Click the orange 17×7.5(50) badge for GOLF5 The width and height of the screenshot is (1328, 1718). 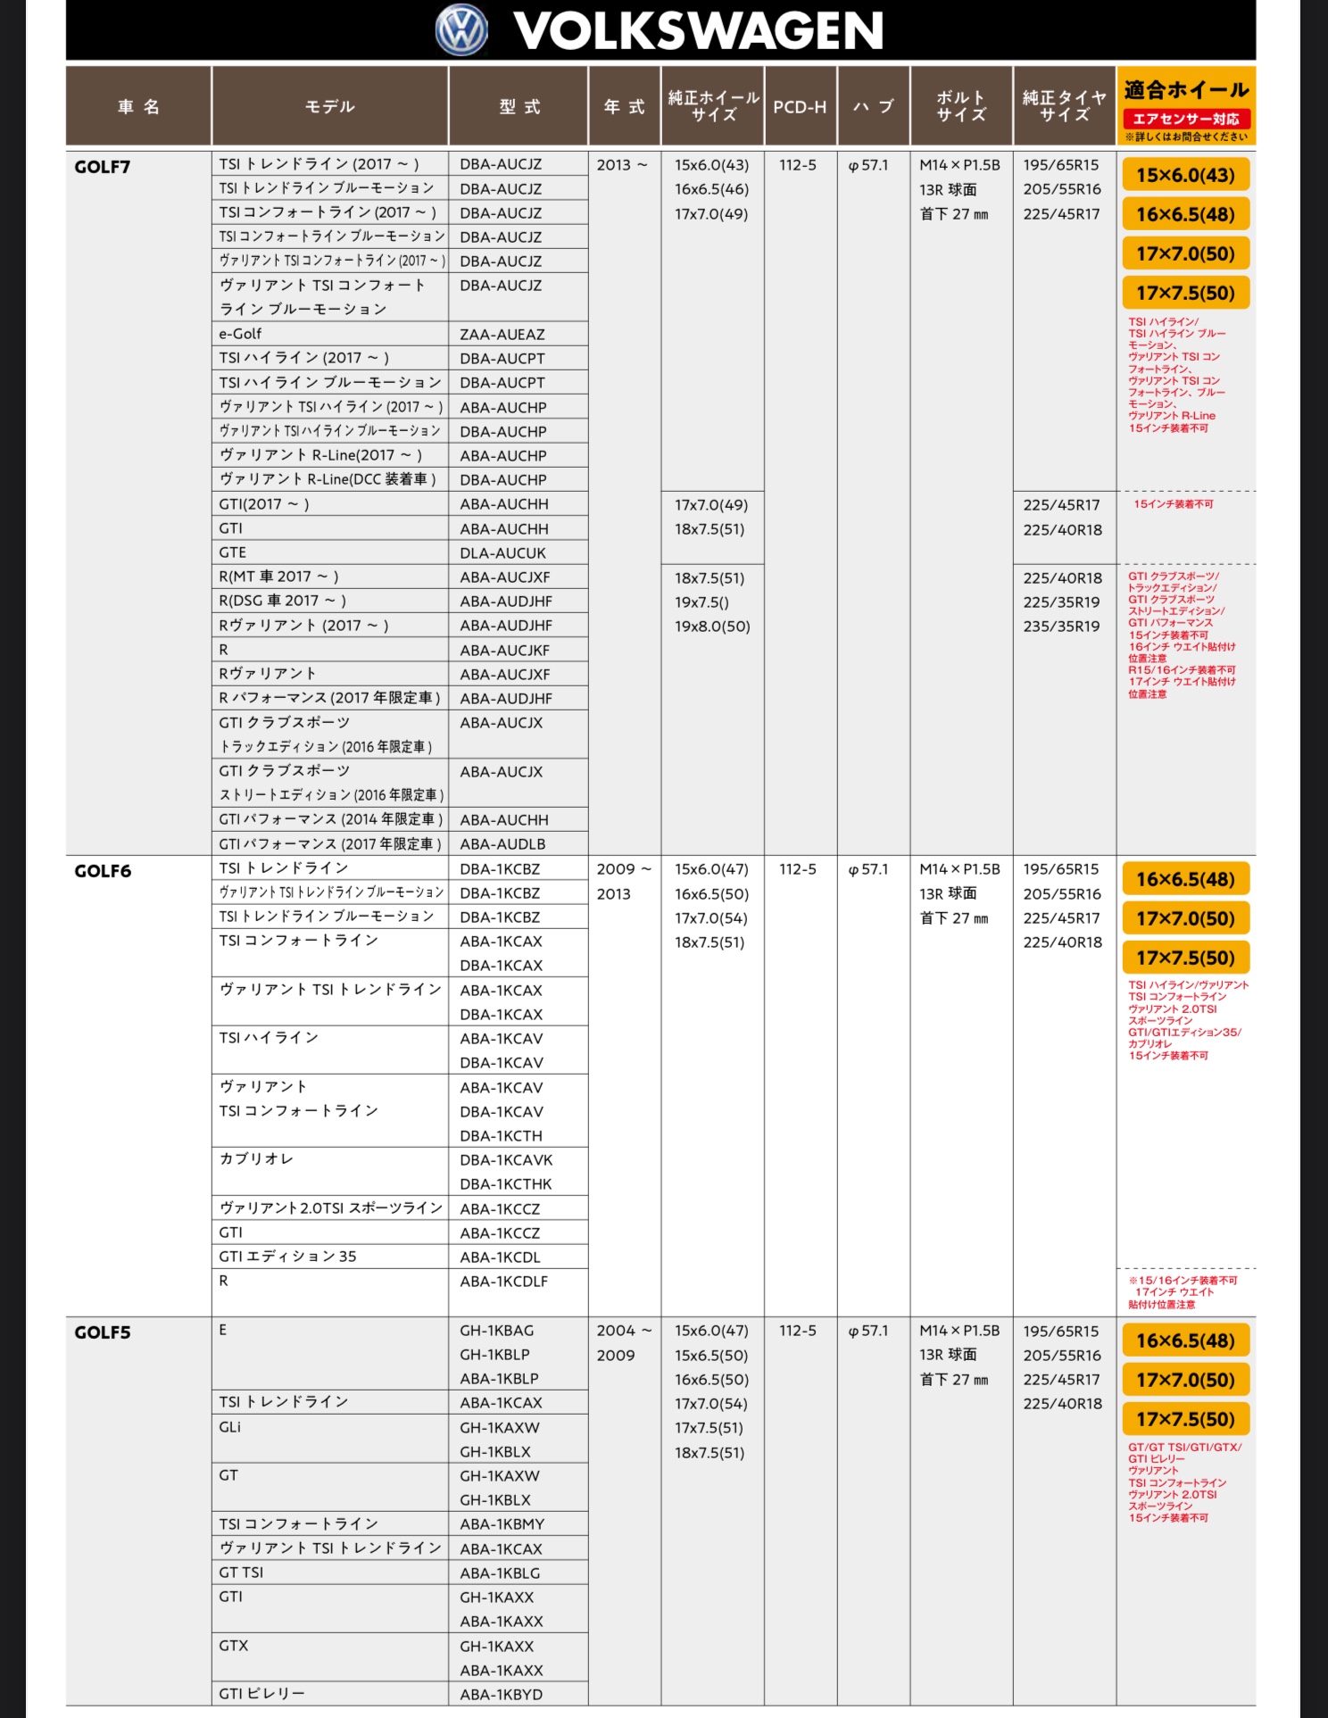[1186, 1419]
